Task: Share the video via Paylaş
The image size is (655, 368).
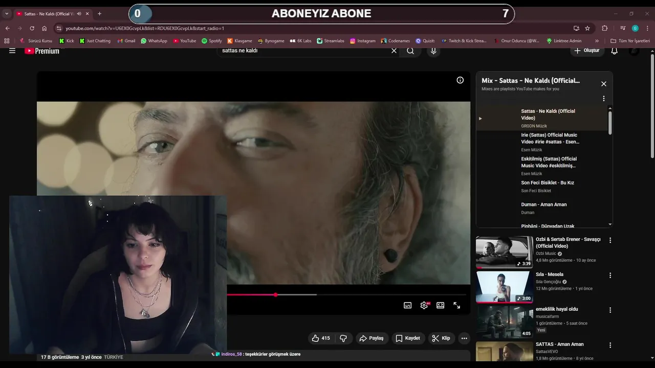Action: 372,338
